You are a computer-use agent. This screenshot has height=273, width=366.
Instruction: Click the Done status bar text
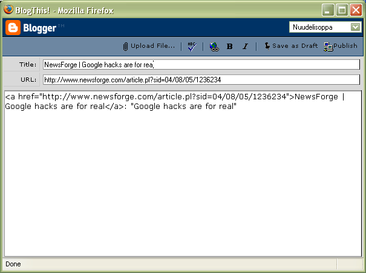click(12, 265)
